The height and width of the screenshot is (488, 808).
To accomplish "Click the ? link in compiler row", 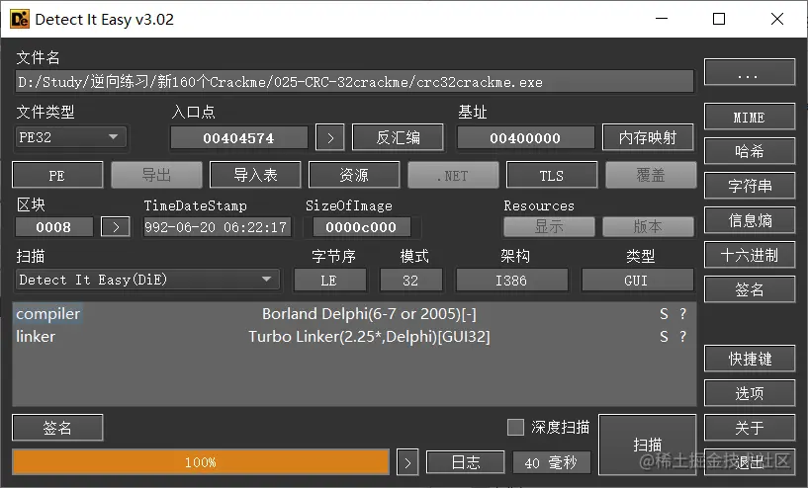I will pos(683,313).
